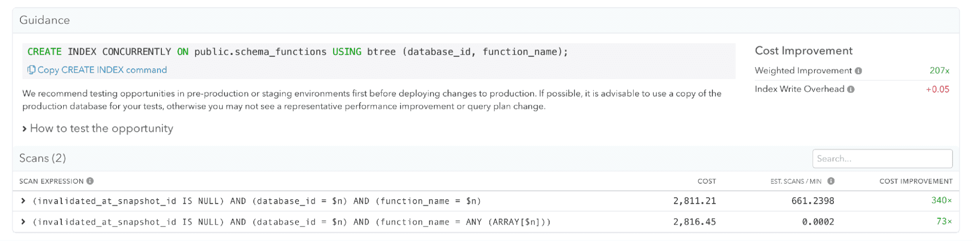972x241 pixels.
Task: Click the info icon beside Index Write Overhead
Action: (x=850, y=89)
